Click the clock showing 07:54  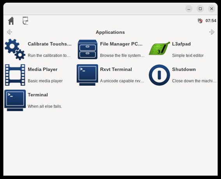point(211,21)
